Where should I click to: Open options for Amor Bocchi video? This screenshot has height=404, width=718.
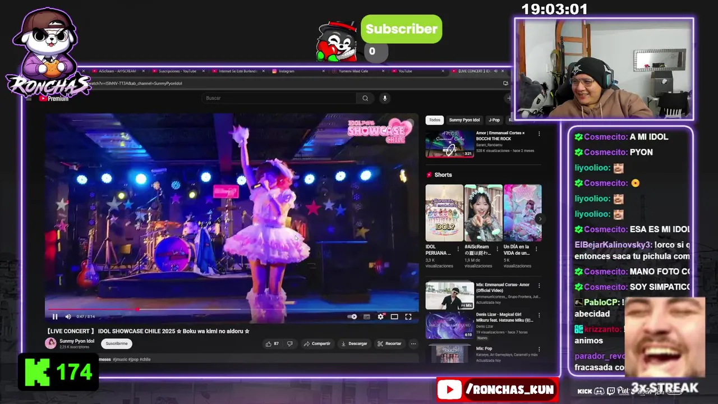coord(539,134)
